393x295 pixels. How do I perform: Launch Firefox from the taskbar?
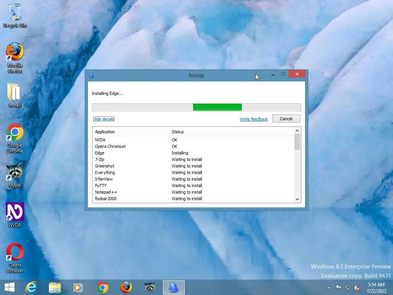[126, 287]
